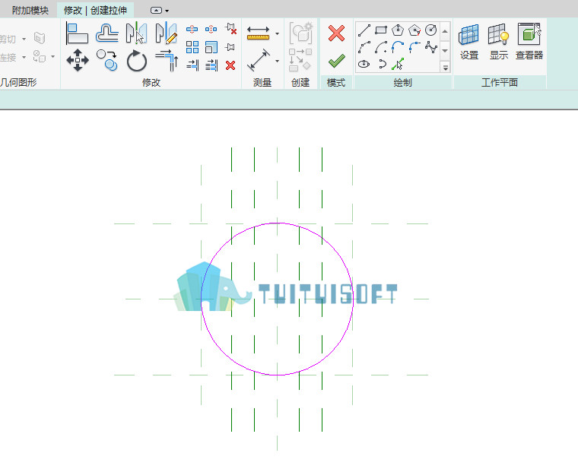Select the Ellipse draw tool
Viewport: 578px width, 472px height.
click(364, 64)
